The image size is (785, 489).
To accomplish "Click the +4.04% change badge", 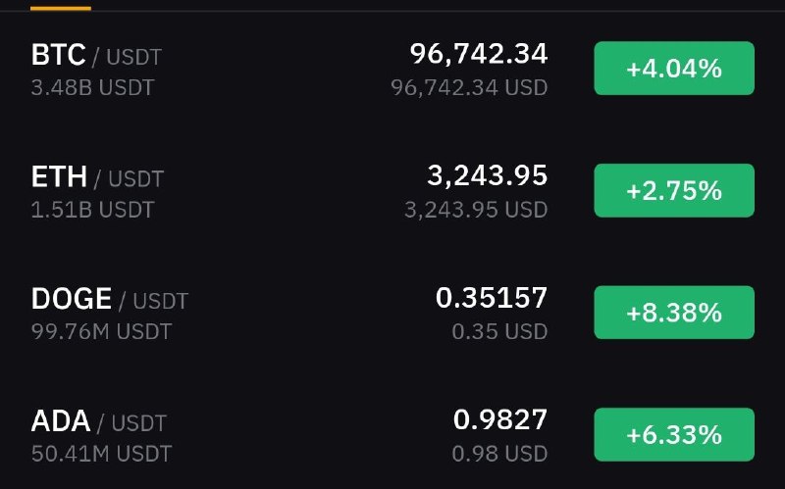I will tap(674, 68).
